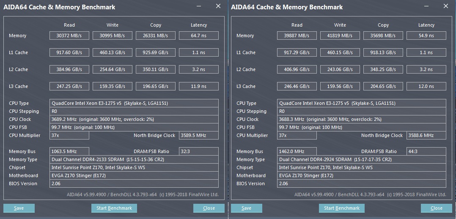Click the Close button in the left window

tap(209, 208)
